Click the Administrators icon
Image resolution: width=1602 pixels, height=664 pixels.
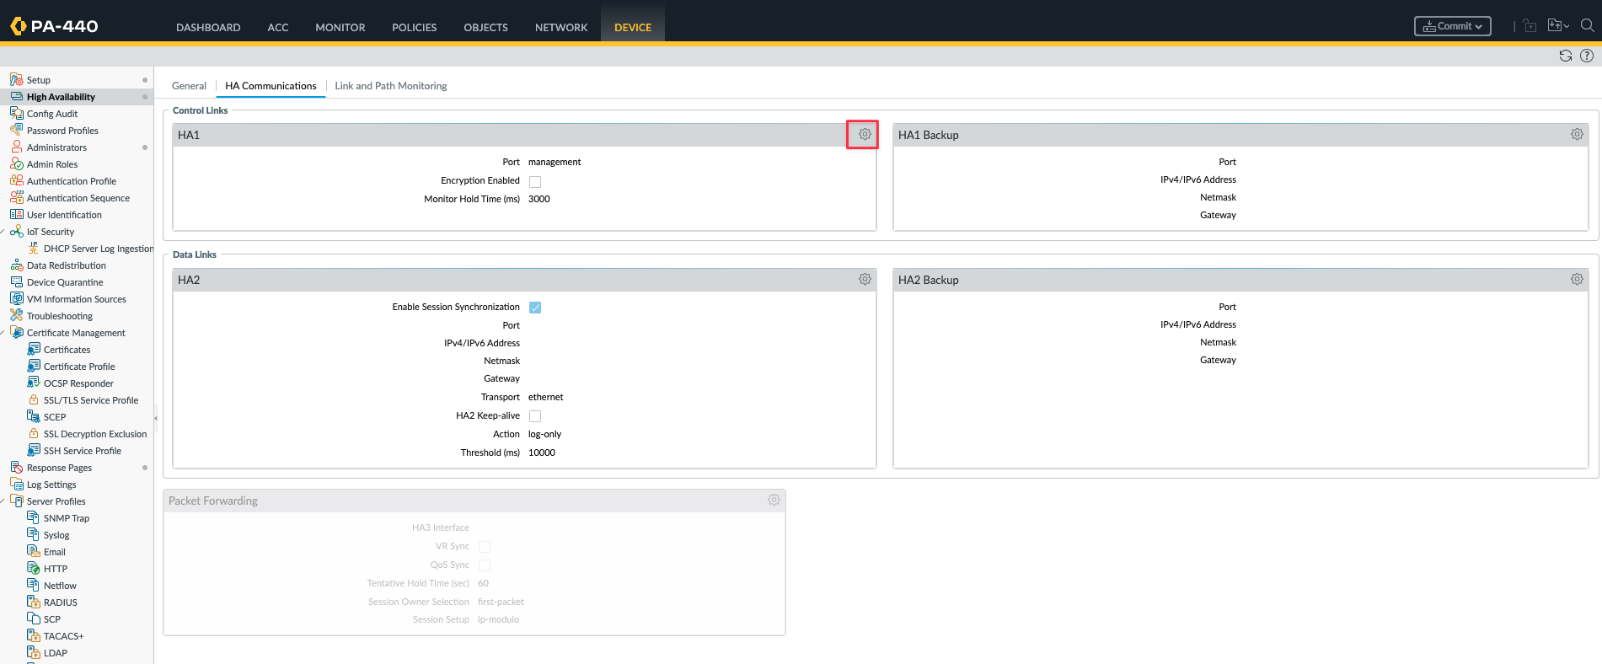point(16,147)
